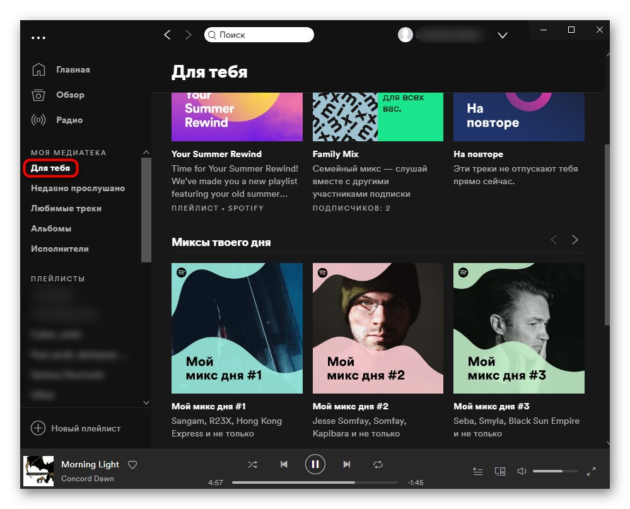Open Альбомы in the library

(51, 228)
